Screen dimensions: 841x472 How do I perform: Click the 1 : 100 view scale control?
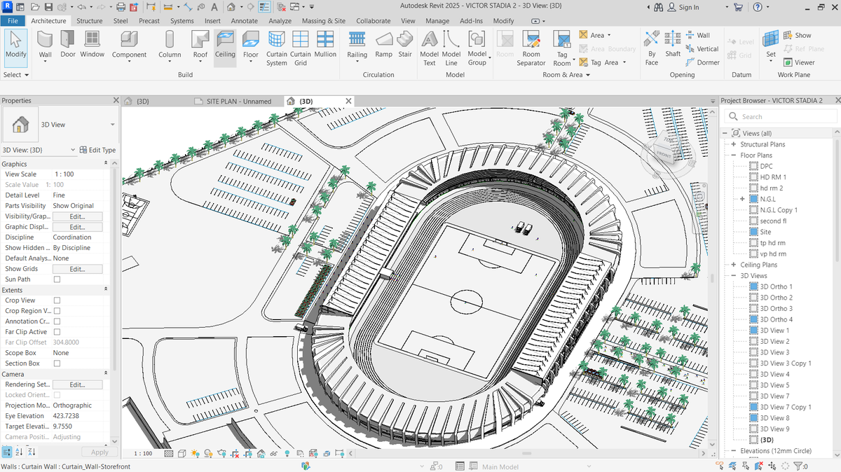143,454
